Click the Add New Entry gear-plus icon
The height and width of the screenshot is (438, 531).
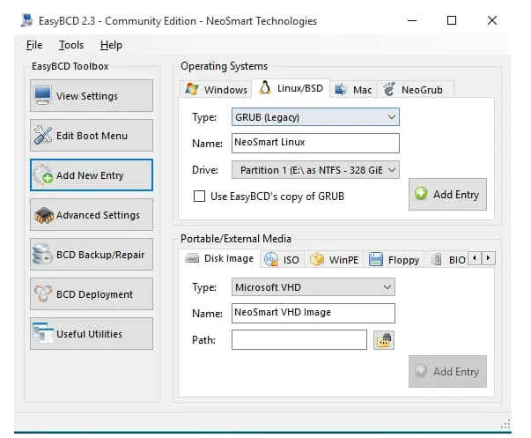click(43, 174)
